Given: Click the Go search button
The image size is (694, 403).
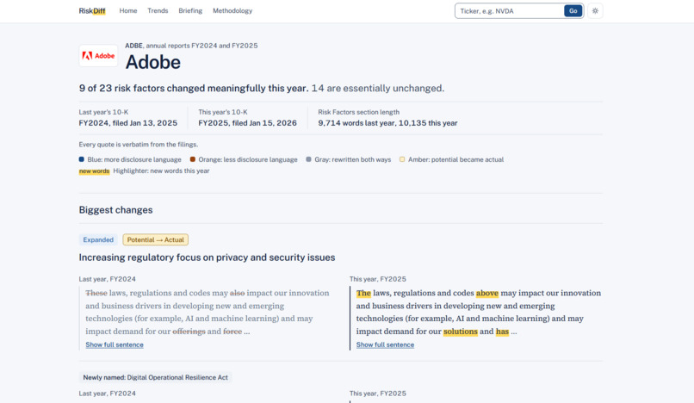Looking at the screenshot, I should tap(573, 11).
